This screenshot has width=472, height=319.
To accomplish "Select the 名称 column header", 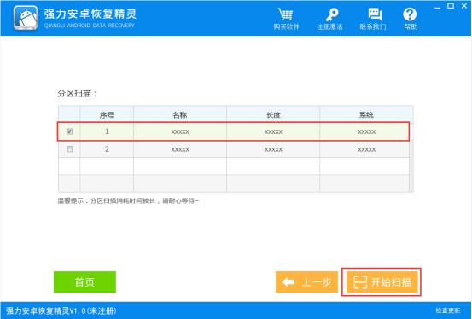I will coord(180,114).
